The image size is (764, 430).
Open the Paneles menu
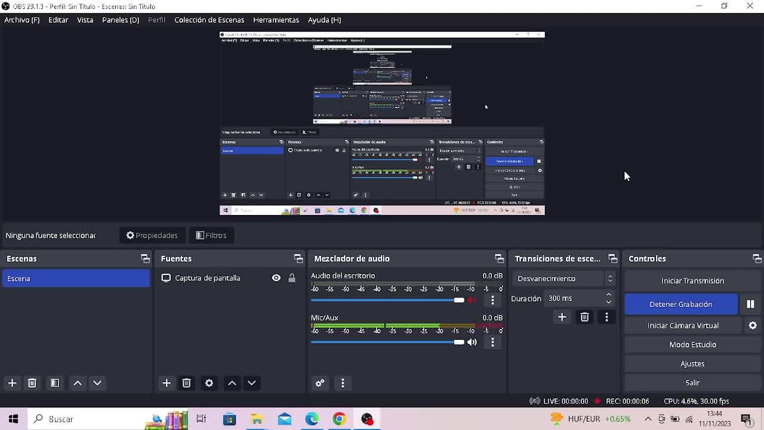coord(121,20)
